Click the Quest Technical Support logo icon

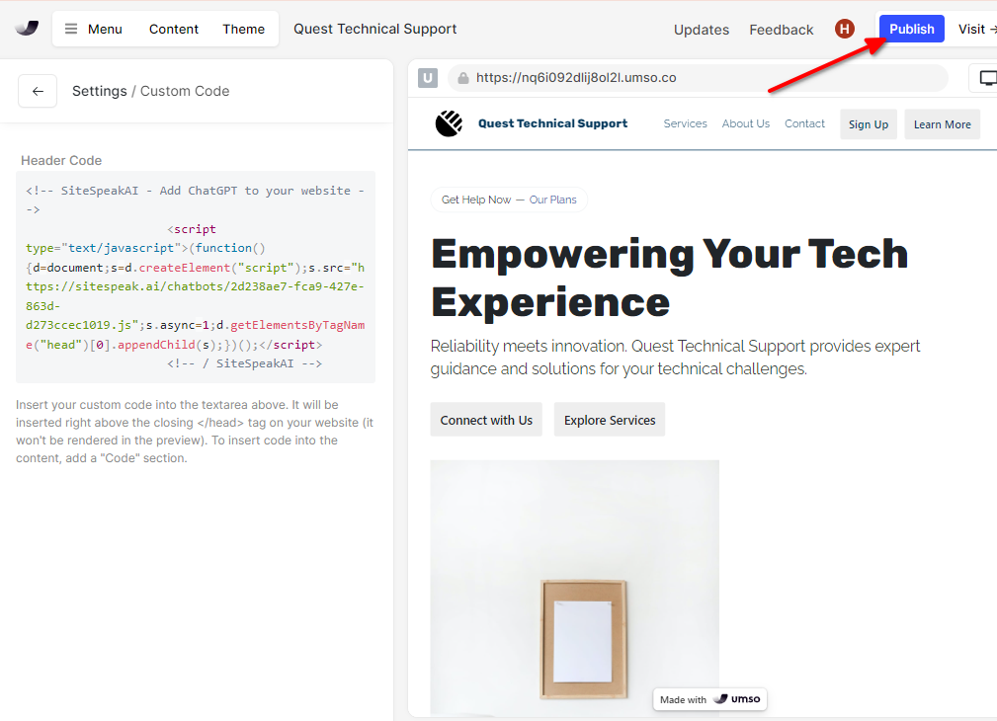pyautogui.click(x=449, y=123)
